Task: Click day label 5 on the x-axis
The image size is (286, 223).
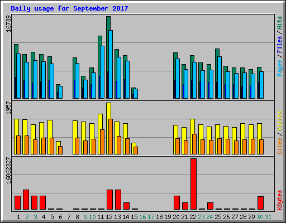Action: click(52, 217)
